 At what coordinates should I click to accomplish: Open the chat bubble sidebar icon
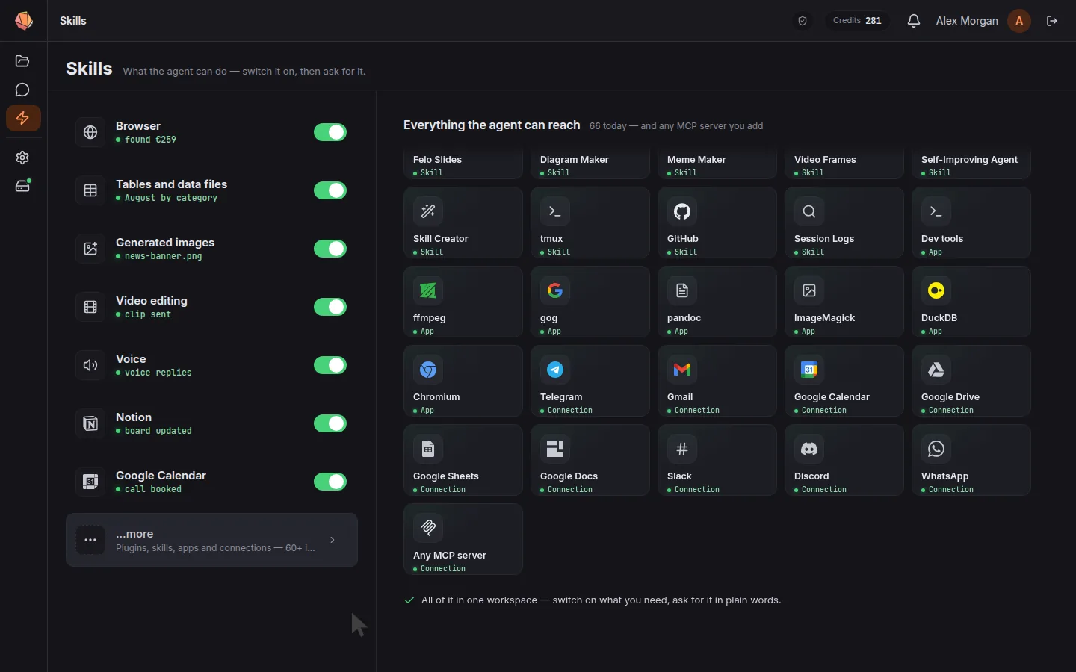tap(22, 90)
